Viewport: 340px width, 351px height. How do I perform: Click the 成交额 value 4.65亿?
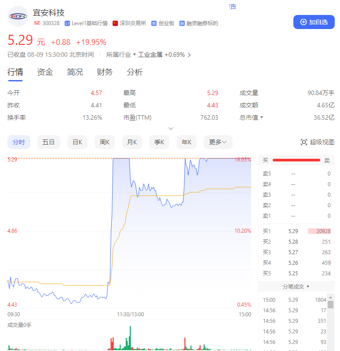click(325, 105)
